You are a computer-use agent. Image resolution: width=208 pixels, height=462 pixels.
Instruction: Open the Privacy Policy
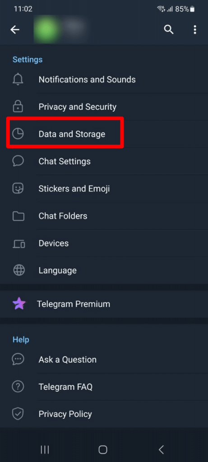[x=104, y=414]
